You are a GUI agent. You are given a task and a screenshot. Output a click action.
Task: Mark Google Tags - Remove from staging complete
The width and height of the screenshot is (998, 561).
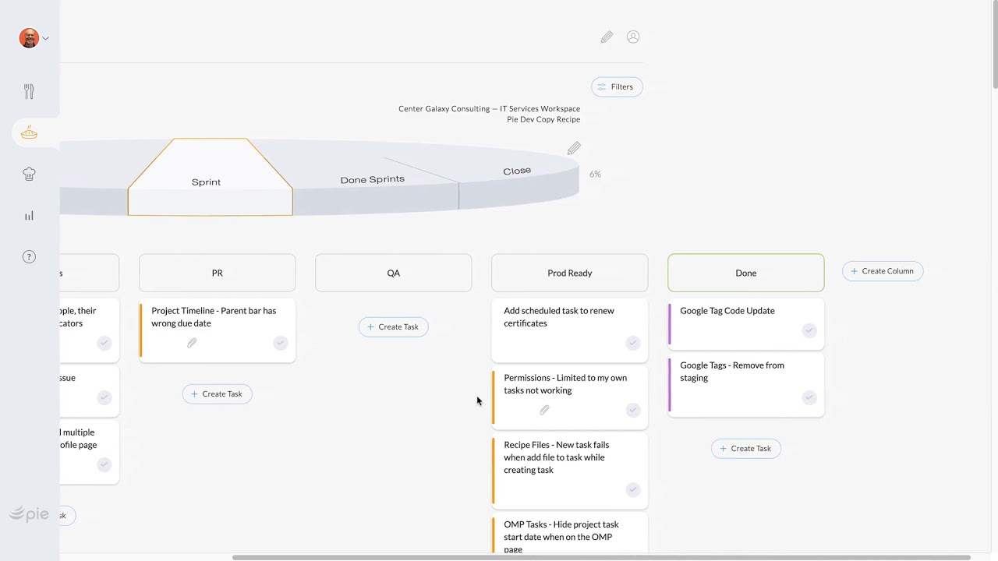pyautogui.click(x=809, y=397)
